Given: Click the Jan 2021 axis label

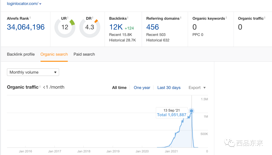Looking at the screenshot, I should tap(171, 151).
